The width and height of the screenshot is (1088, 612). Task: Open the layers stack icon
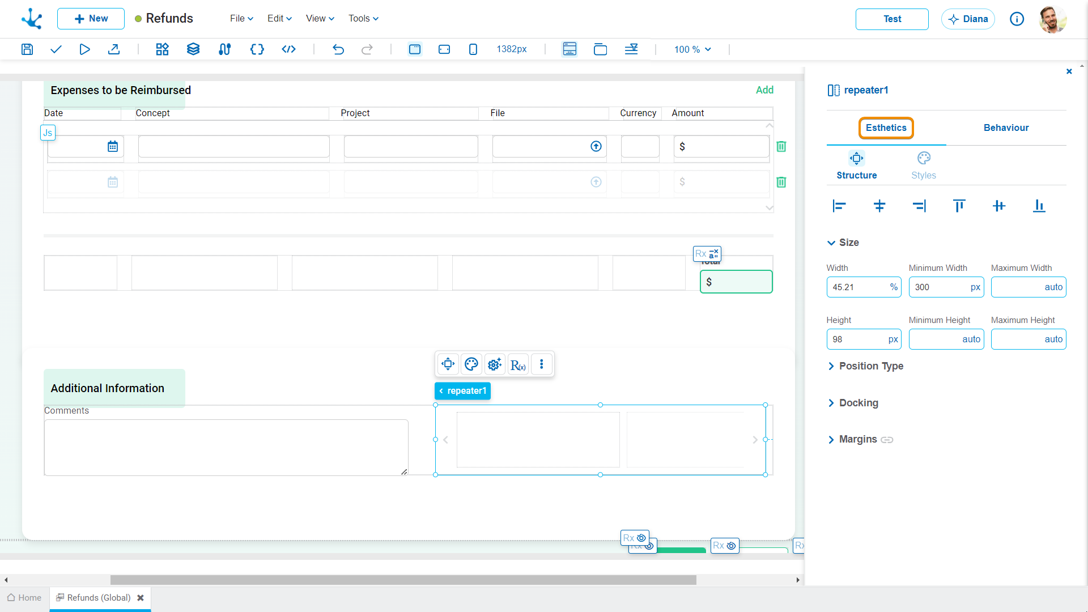pos(193,49)
